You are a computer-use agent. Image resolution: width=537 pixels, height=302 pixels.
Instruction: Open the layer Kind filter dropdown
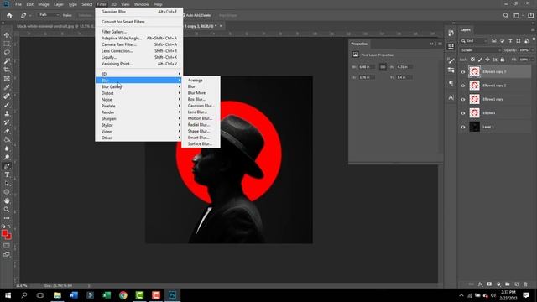coord(474,41)
